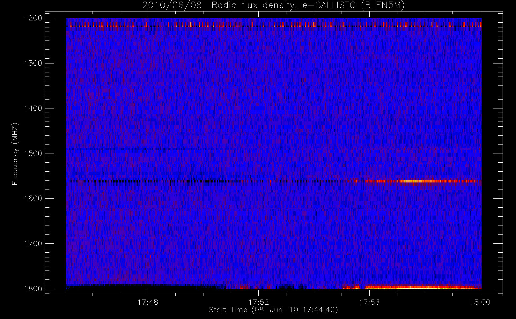Select the 1700 frequency tick label
The image size is (516, 319).
pos(33,243)
